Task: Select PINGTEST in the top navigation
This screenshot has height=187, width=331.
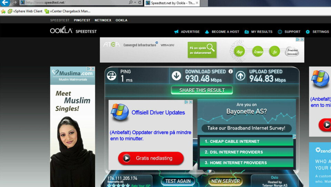Action: 82,20
